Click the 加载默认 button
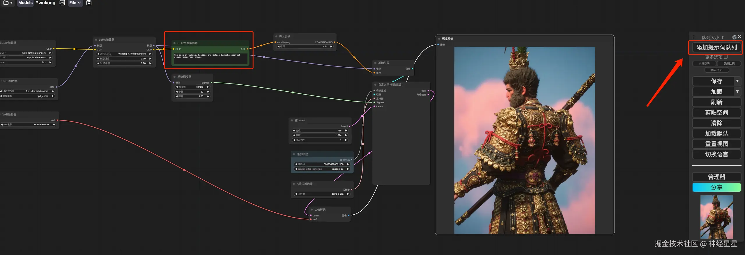 tap(716, 133)
